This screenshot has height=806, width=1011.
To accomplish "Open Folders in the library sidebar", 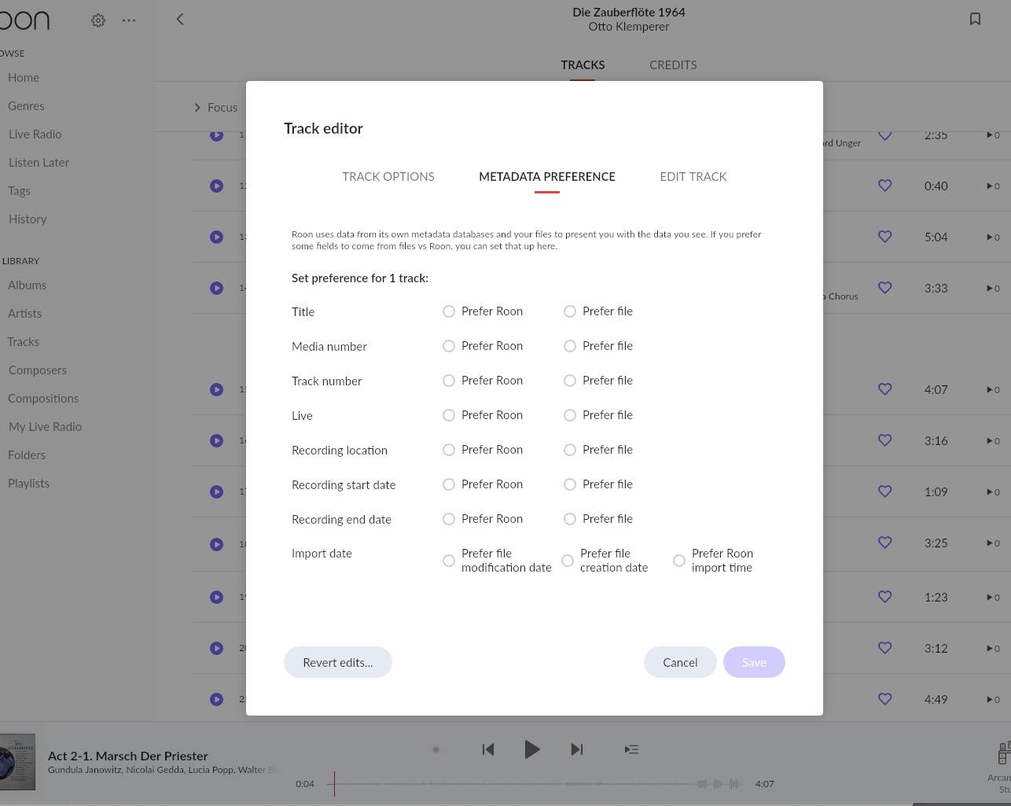I will click(27, 455).
